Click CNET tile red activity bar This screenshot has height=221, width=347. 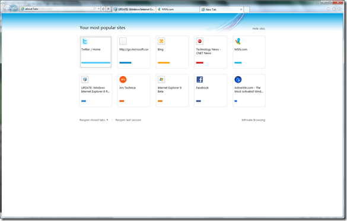tap(200, 63)
